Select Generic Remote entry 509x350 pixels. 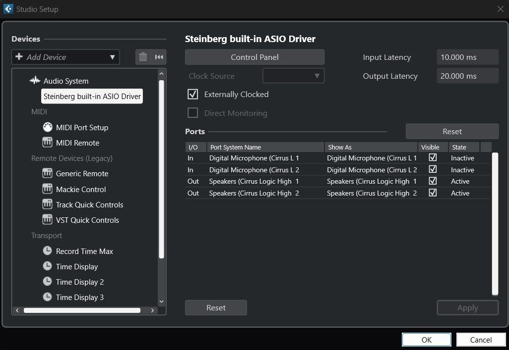[82, 173]
